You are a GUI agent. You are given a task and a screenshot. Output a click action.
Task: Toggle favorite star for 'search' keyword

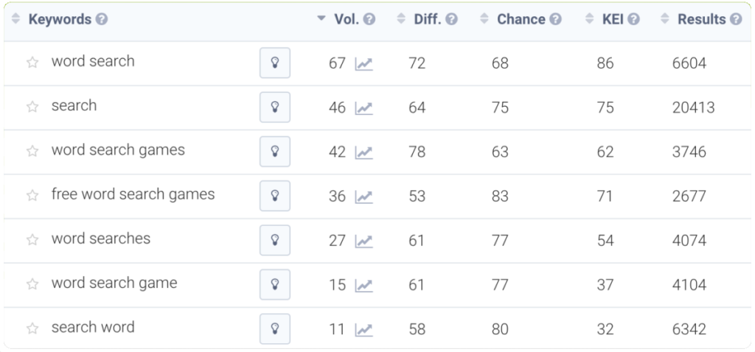(x=32, y=108)
